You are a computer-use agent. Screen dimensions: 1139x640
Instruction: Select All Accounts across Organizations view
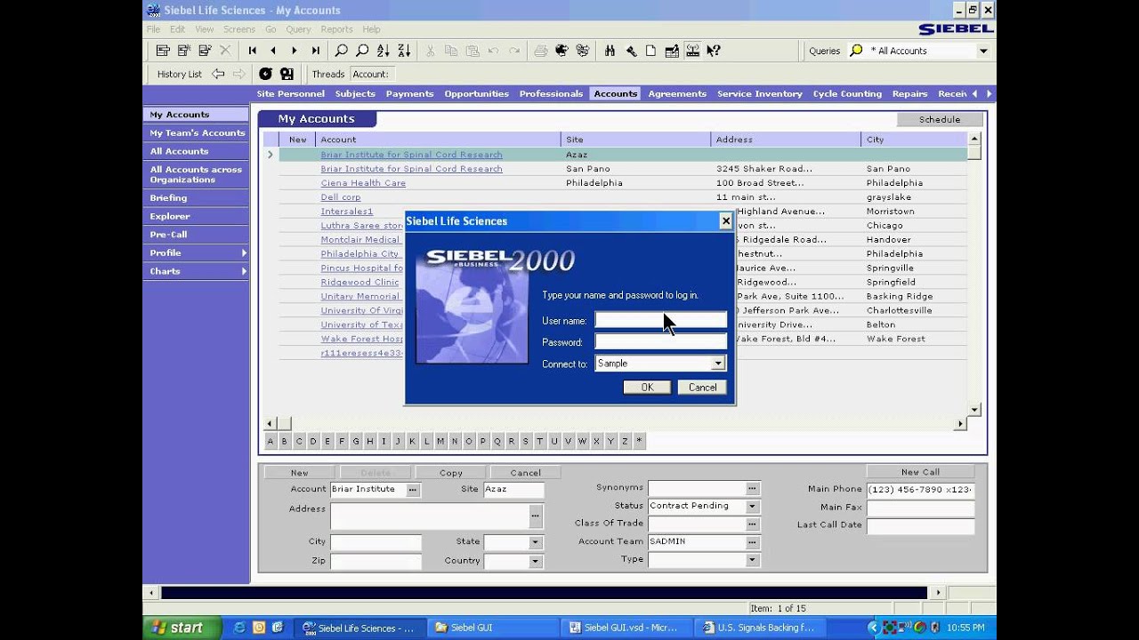coord(197,174)
